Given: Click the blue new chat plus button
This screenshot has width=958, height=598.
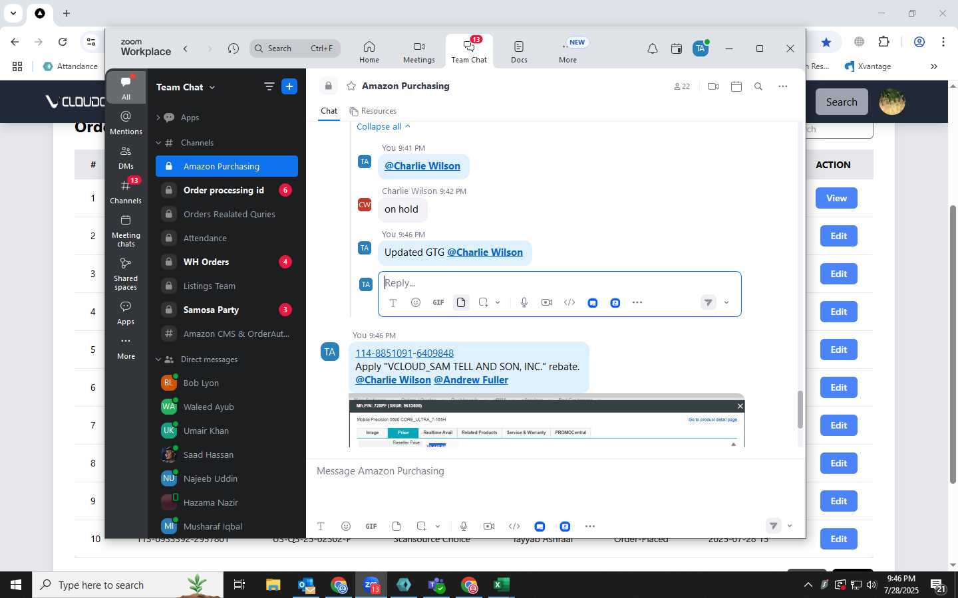Looking at the screenshot, I should click(289, 86).
